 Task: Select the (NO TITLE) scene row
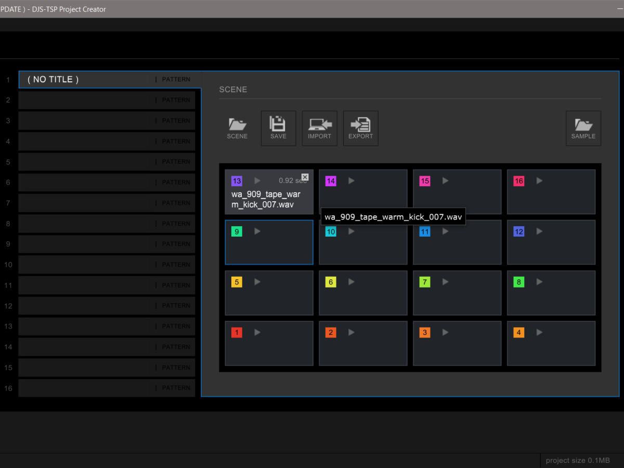pyautogui.click(x=88, y=80)
